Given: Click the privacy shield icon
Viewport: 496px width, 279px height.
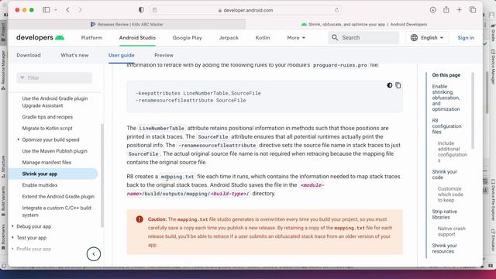Looking at the screenshot, I should (141, 10).
